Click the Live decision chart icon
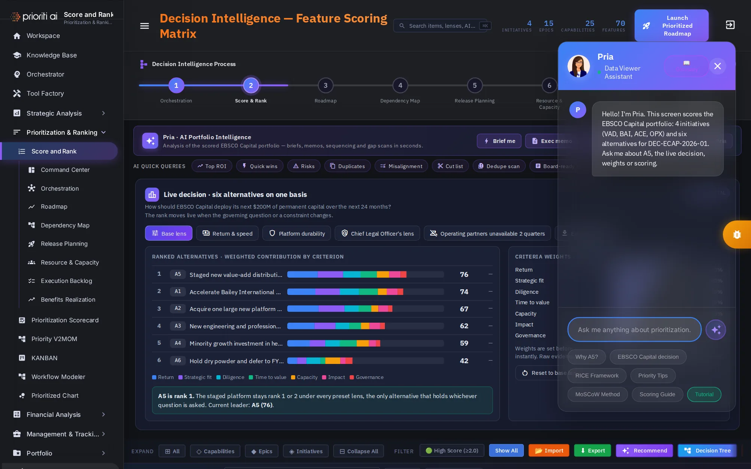Viewport: 751px width, 469px height. [x=152, y=195]
